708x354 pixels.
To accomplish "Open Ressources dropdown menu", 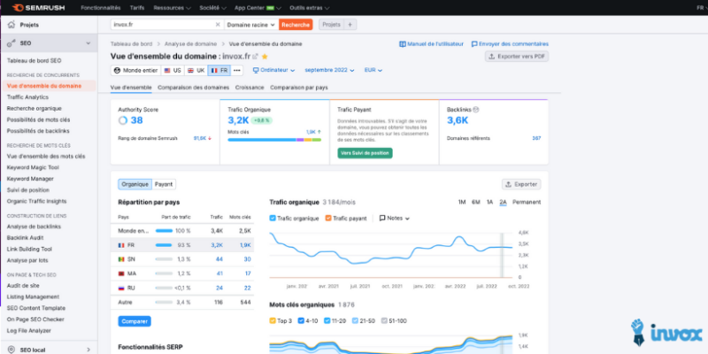I will pyautogui.click(x=172, y=8).
